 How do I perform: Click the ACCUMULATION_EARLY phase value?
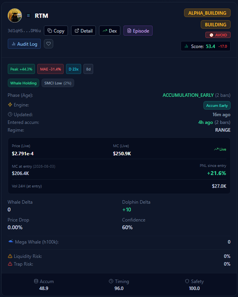click(x=188, y=95)
